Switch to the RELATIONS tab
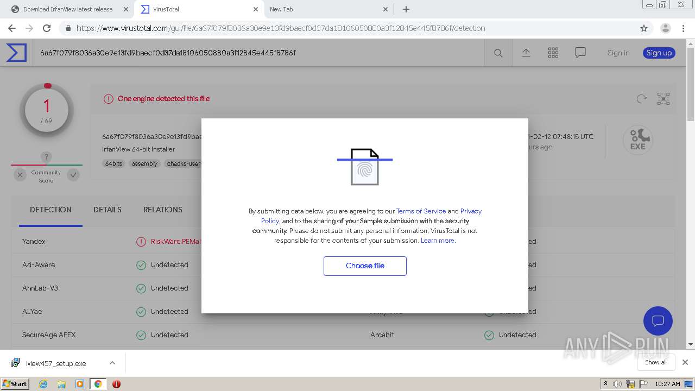695x391 pixels. [163, 210]
